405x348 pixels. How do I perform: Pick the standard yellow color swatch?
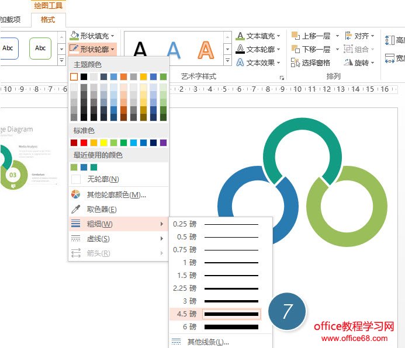pyautogui.click(x=103, y=142)
